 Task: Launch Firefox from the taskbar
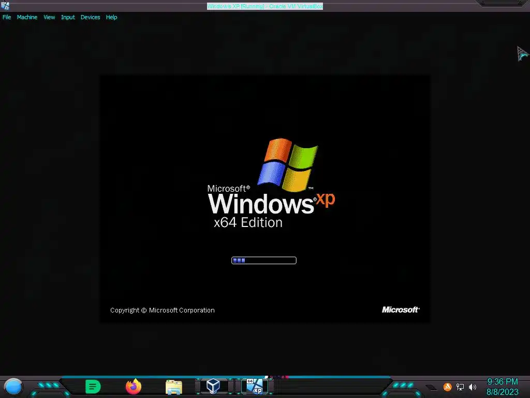[x=134, y=387]
